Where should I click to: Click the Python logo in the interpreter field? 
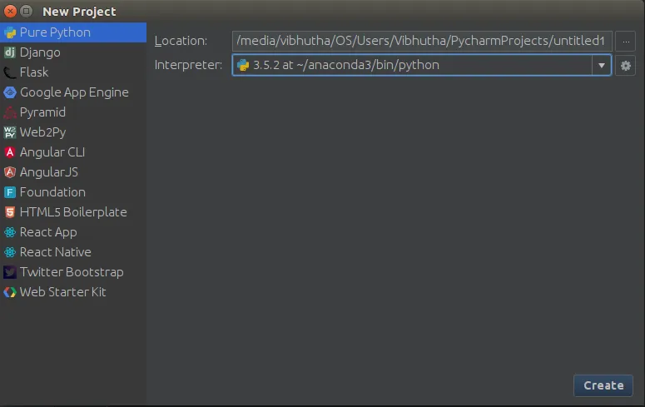243,65
